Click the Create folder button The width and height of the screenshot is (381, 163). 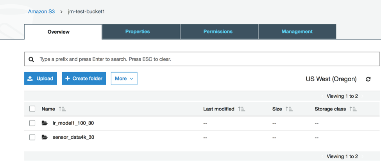pos(84,79)
